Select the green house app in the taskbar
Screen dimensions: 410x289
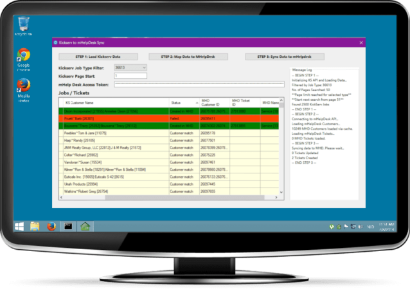(x=84, y=226)
